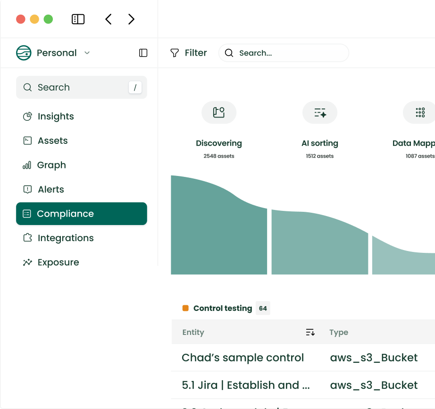Click aws_s3_Bucket in Chad's sample control row
Viewport: 435px width, 409px height.
pyautogui.click(x=374, y=358)
